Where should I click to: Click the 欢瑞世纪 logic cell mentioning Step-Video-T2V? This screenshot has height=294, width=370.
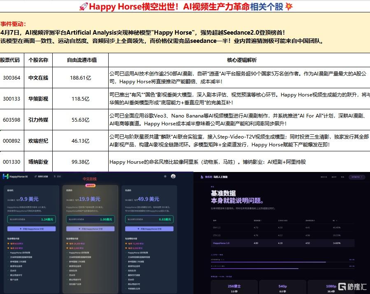click(x=239, y=141)
